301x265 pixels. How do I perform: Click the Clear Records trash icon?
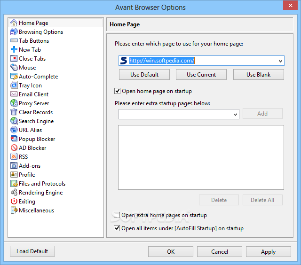tap(14, 112)
